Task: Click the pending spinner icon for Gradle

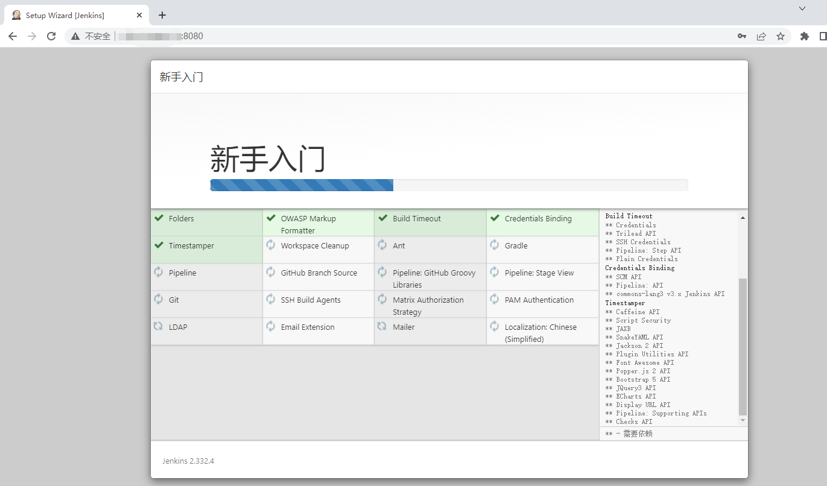Action: tap(495, 245)
